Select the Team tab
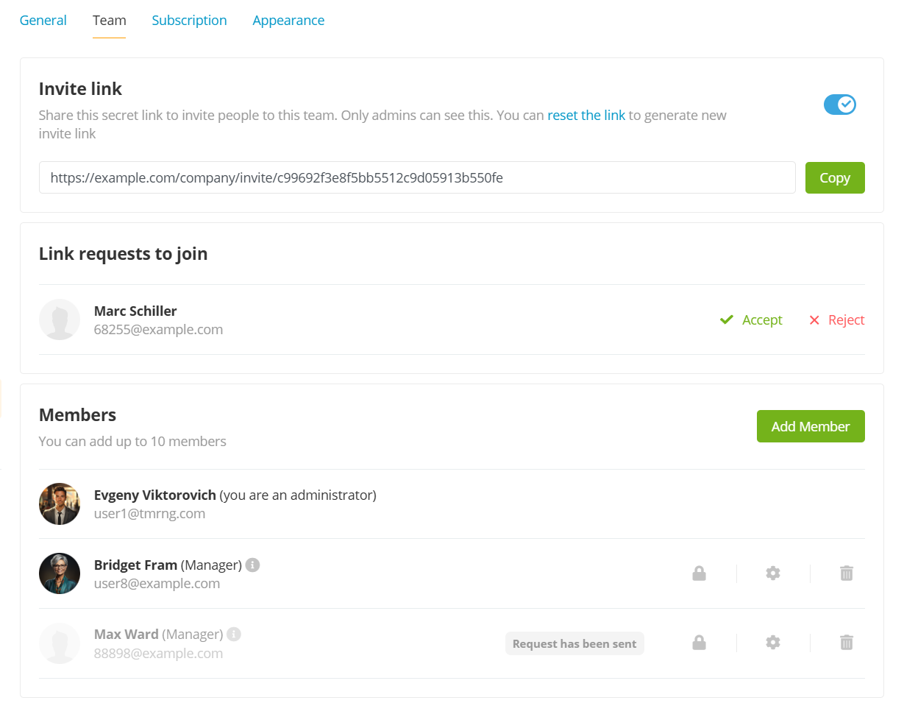 [x=109, y=21]
